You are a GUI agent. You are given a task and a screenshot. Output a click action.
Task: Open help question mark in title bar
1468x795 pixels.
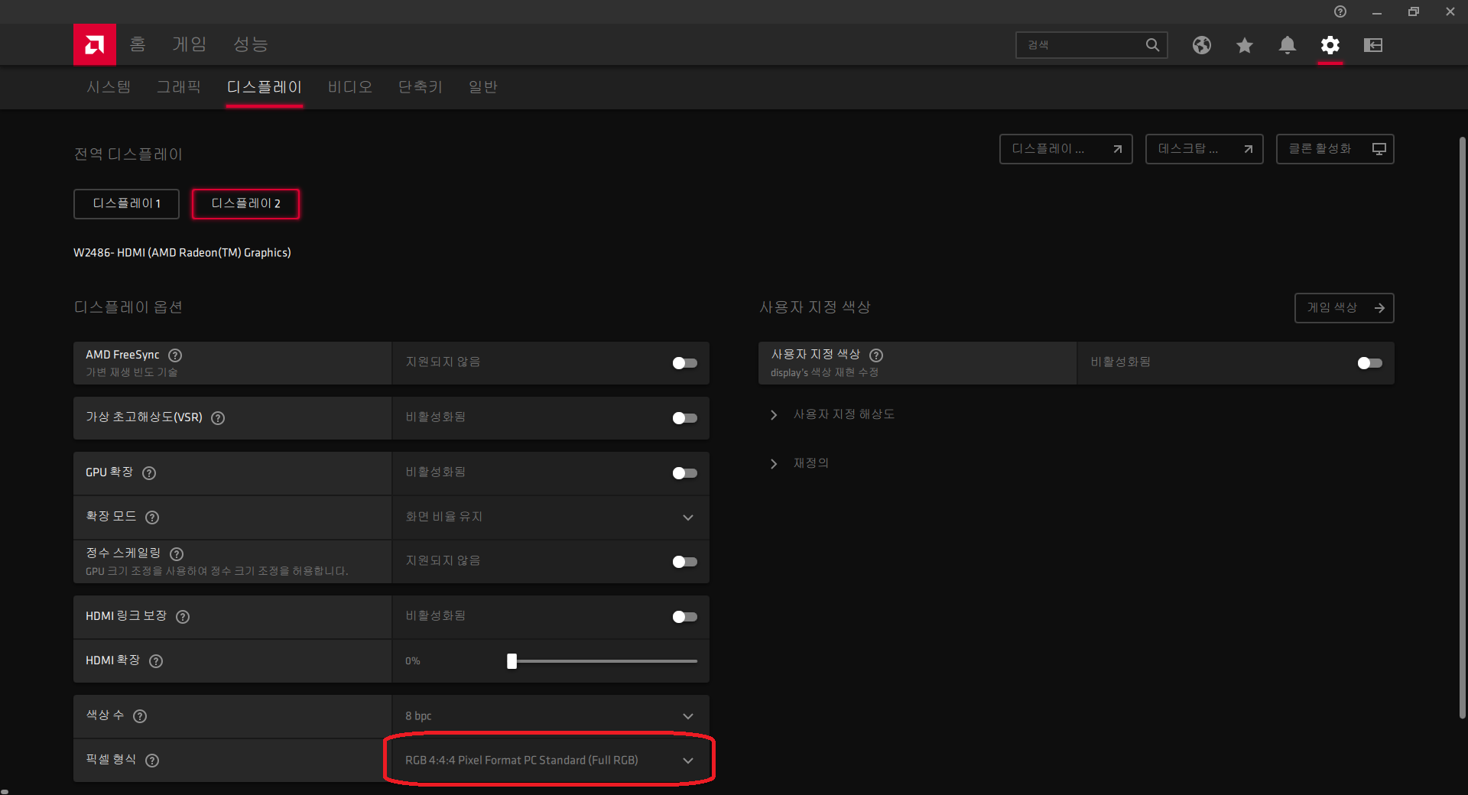(1340, 11)
